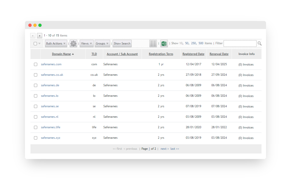
Task: Sort by Renewal Date column
Action: click(219, 54)
